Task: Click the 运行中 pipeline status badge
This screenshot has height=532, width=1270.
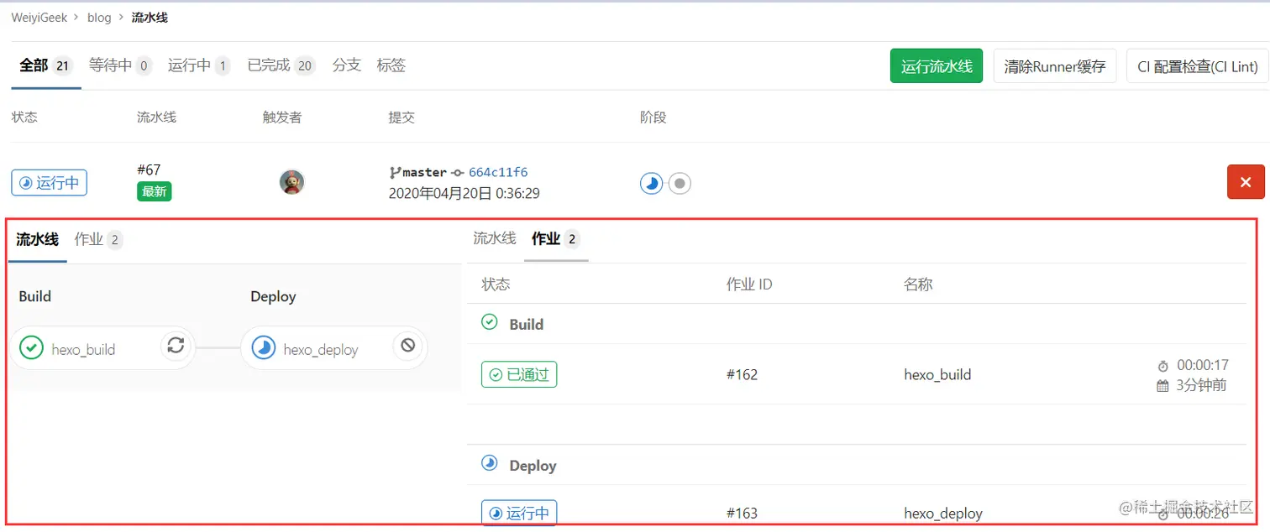Action: point(50,182)
